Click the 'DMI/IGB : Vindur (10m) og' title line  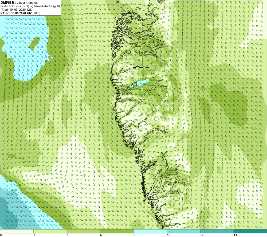tap(19, 3)
